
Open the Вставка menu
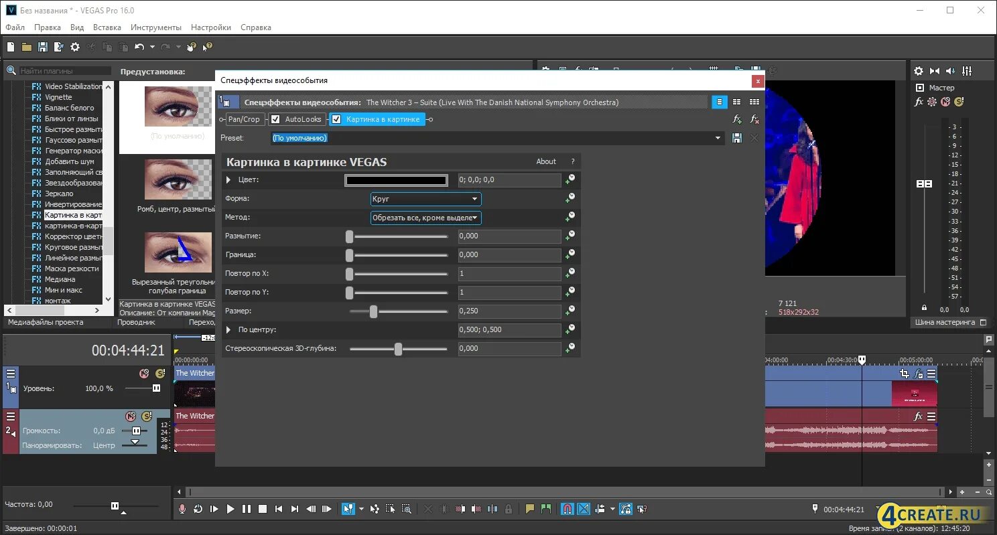[x=107, y=27]
